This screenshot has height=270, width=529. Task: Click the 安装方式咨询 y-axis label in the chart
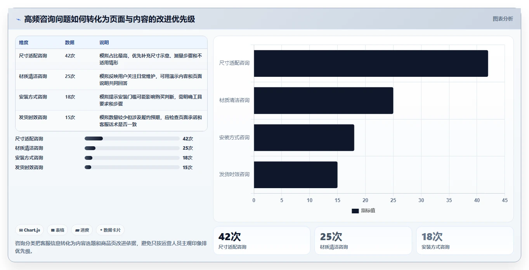click(x=234, y=137)
